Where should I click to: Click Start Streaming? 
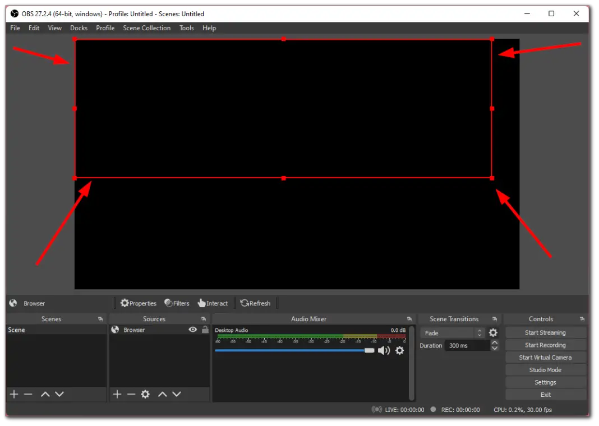[x=545, y=332]
